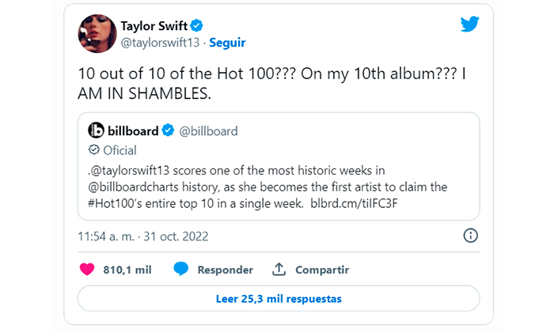The height and width of the screenshot is (332, 554).
Task: Click the Compartir label
Action: (322, 270)
